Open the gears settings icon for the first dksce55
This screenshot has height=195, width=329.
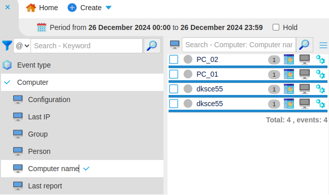coord(320,89)
